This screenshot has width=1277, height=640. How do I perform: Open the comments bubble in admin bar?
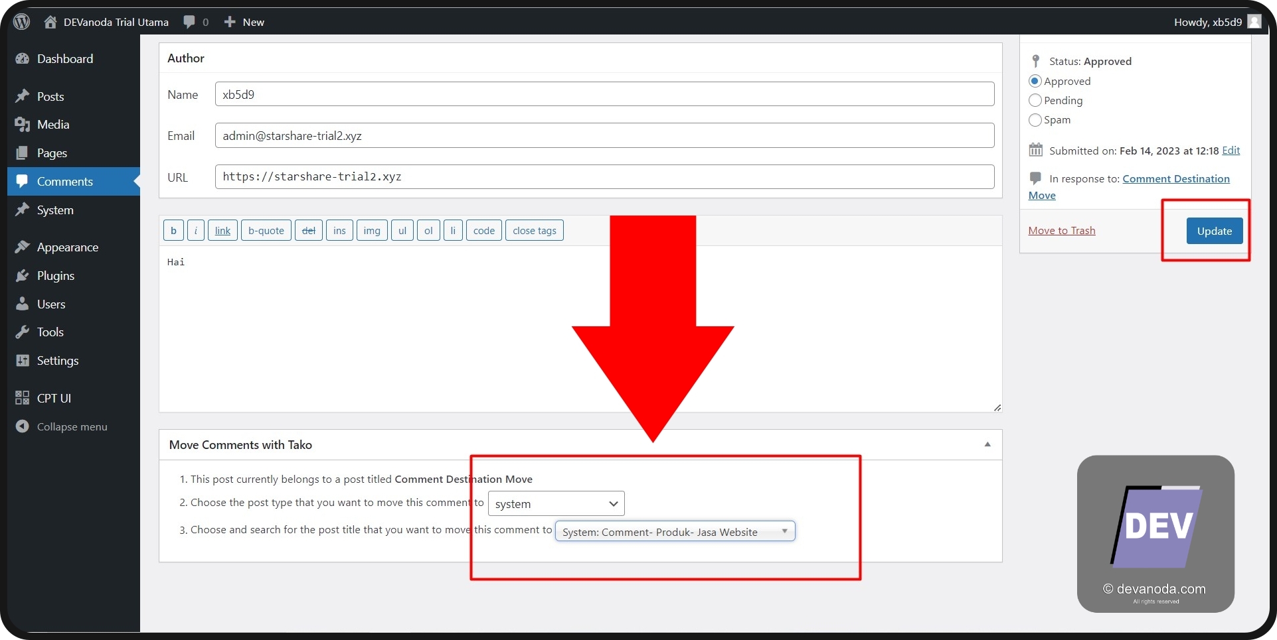[x=196, y=22]
